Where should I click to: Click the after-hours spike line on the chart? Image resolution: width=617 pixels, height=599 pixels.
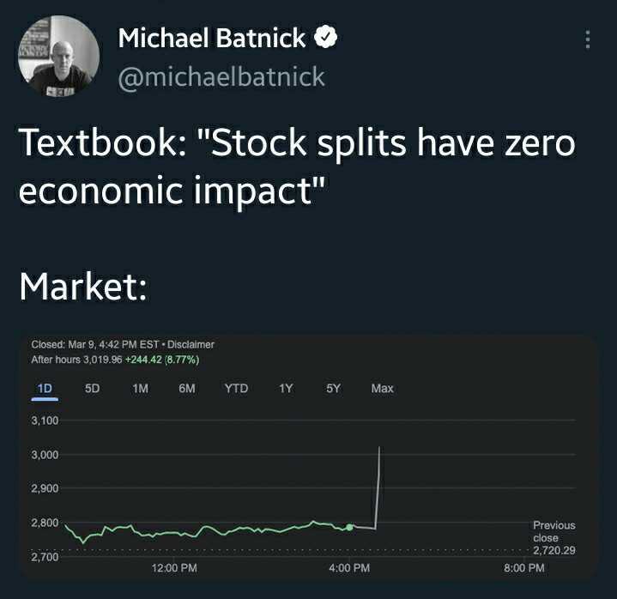378,485
